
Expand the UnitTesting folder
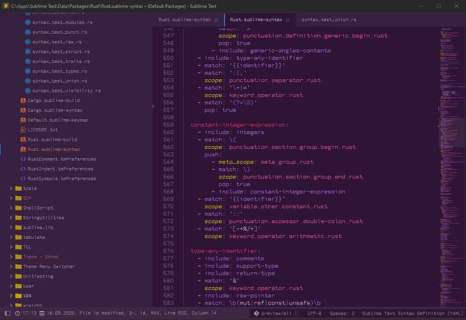coord(11,276)
